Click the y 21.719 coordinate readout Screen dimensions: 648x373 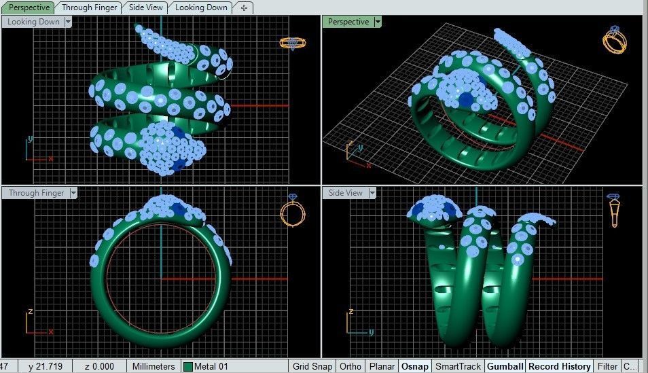(x=46, y=366)
